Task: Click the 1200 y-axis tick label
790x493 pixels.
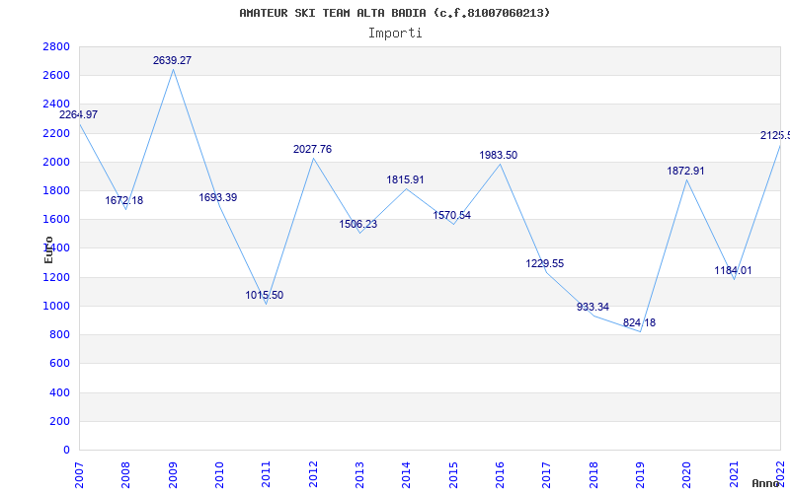Action: (x=56, y=277)
